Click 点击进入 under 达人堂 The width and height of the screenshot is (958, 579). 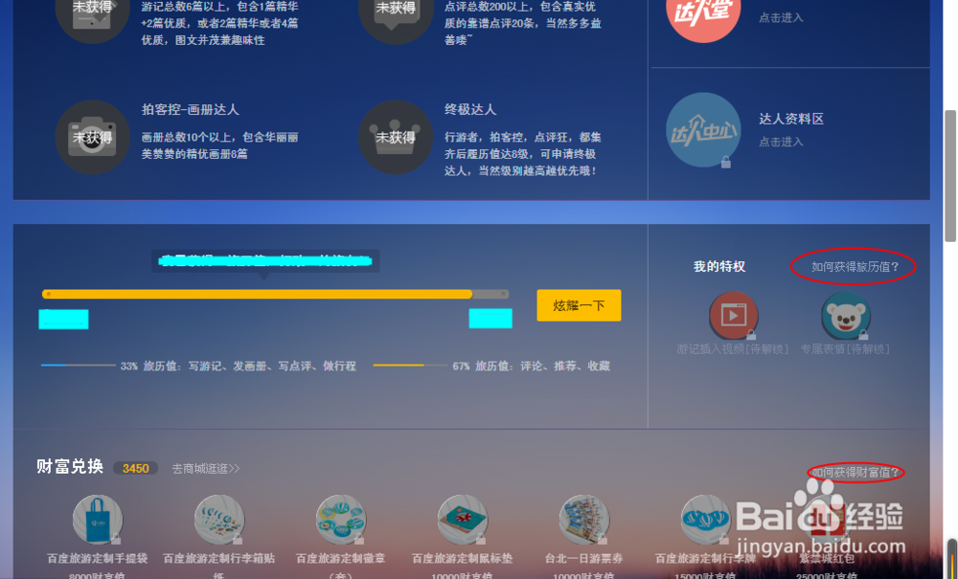[781, 17]
